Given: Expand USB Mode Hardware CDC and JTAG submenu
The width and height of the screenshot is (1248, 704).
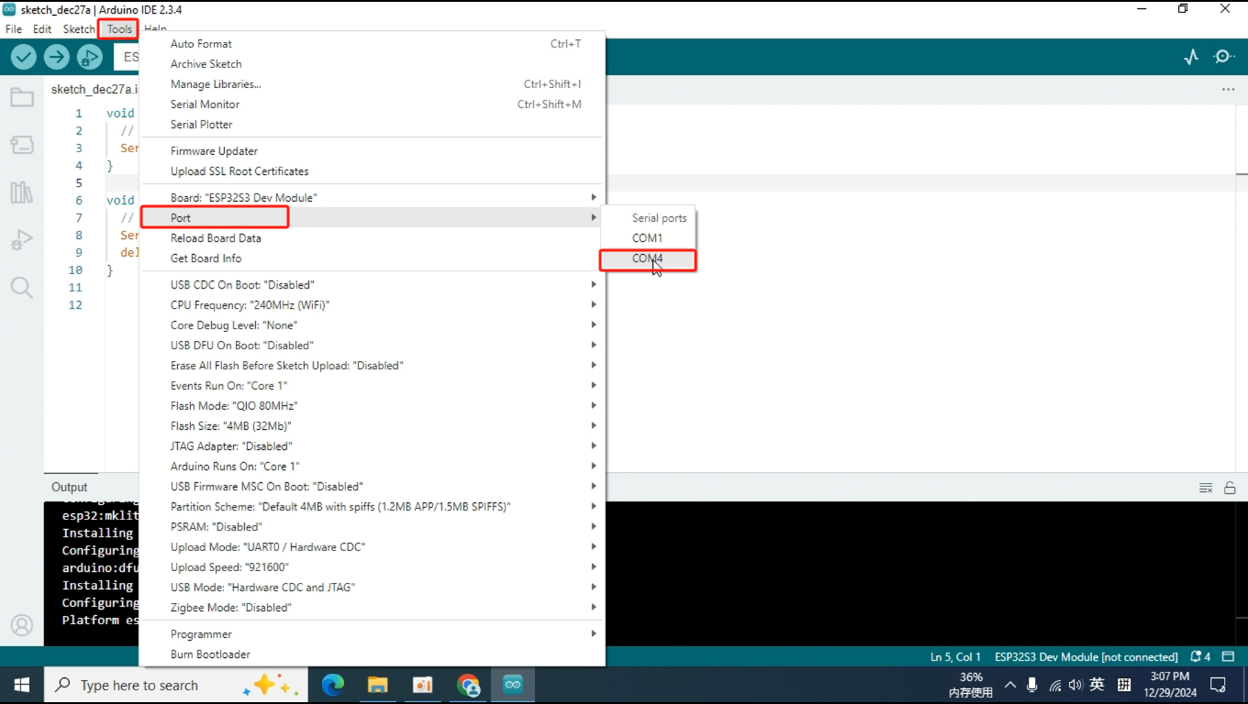Looking at the screenshot, I should pos(372,588).
